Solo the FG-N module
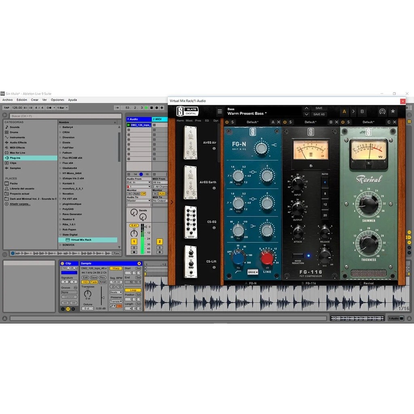The width and height of the screenshot is (414, 414). [x=232, y=122]
